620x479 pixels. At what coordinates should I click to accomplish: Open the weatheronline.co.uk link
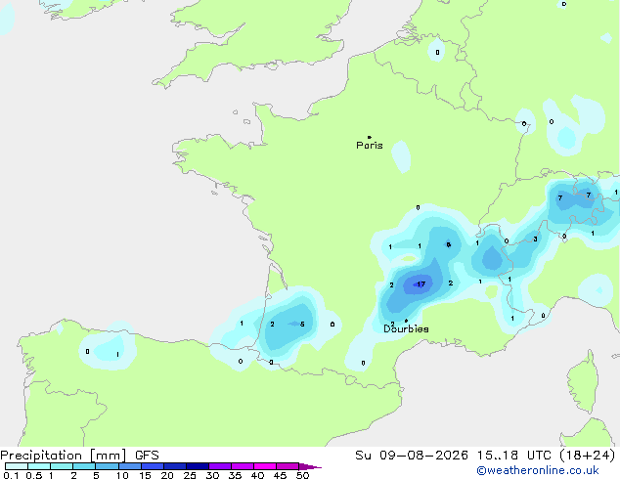tap(538, 470)
